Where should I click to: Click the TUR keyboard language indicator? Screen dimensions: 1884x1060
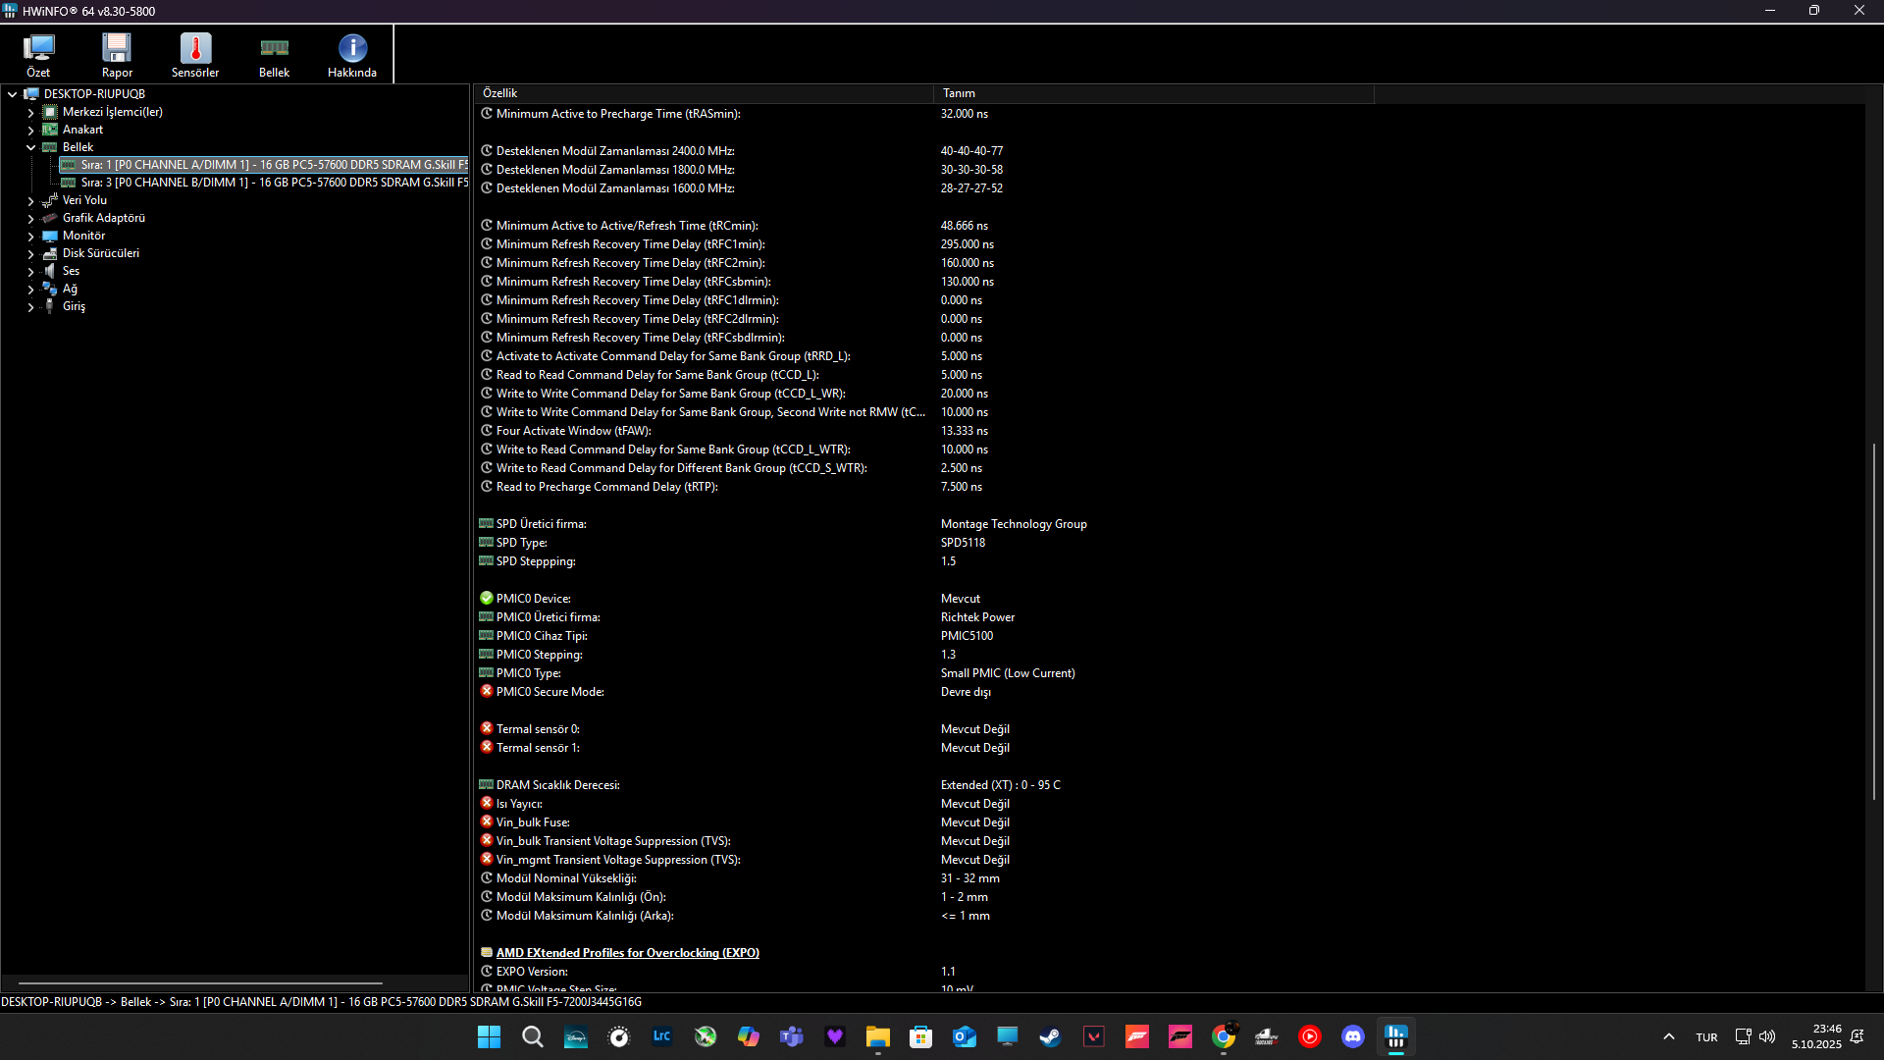tap(1706, 1037)
